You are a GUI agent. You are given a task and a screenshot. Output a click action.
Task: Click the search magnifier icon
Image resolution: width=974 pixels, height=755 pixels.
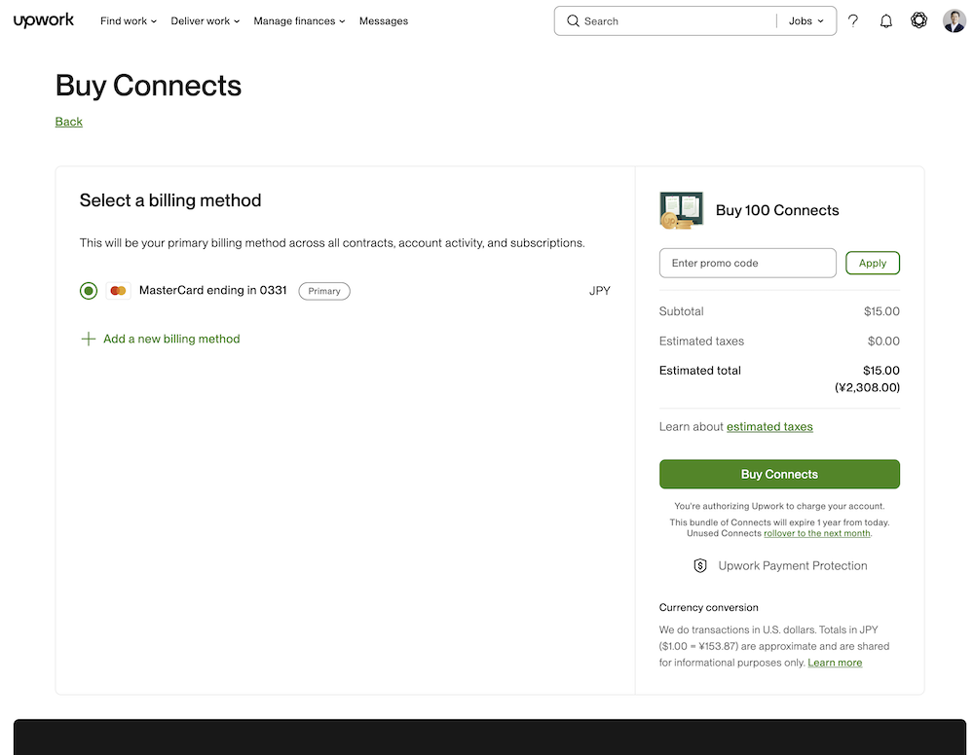[x=573, y=21]
